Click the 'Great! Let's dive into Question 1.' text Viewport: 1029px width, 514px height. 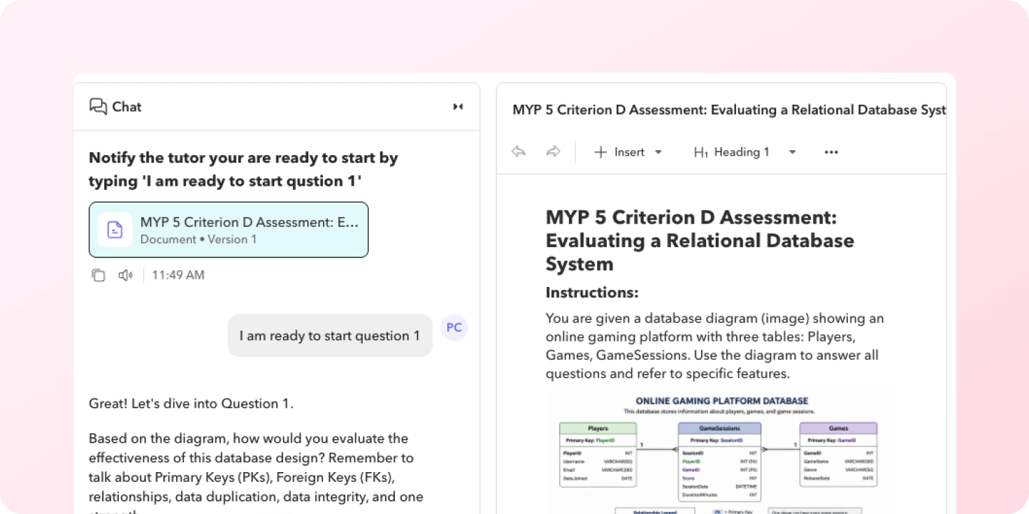(x=191, y=404)
